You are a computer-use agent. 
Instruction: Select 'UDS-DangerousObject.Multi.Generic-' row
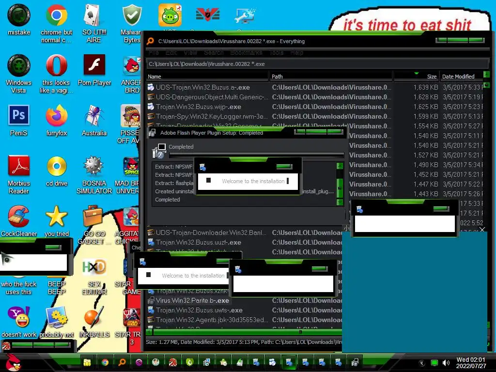[315, 97]
